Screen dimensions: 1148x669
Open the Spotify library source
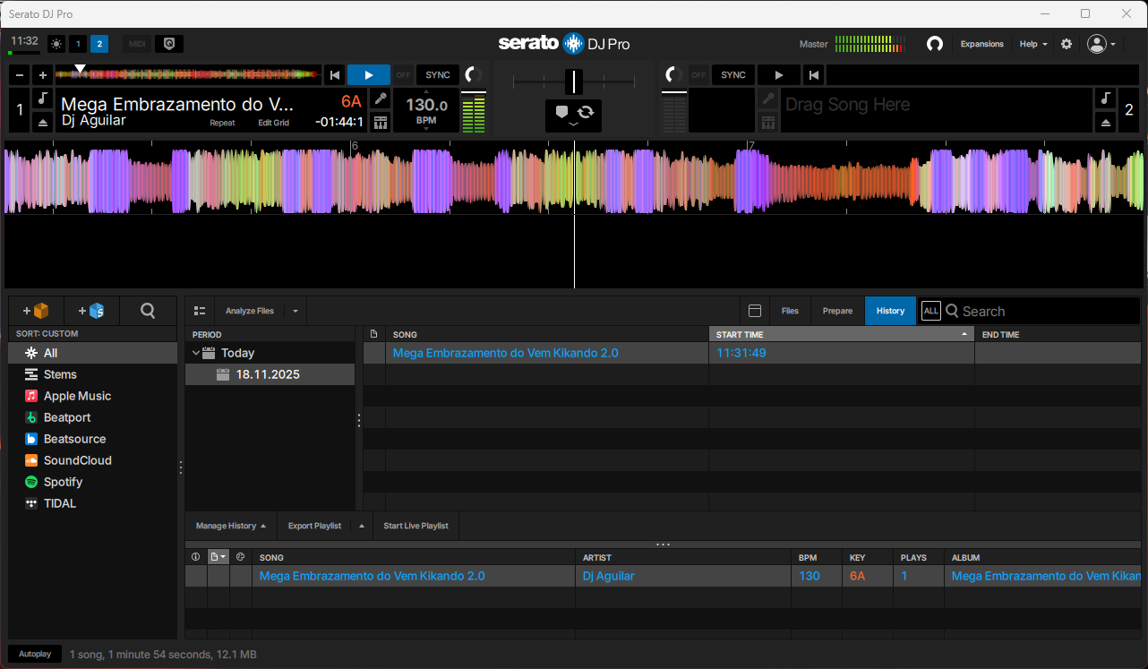click(63, 482)
